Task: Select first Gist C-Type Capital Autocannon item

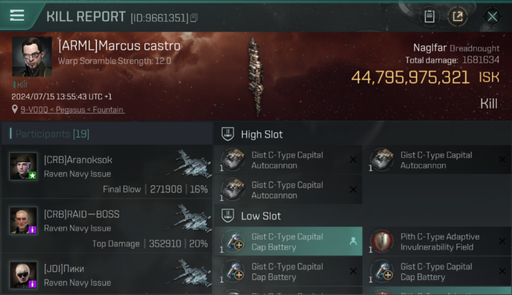Action: click(x=288, y=160)
